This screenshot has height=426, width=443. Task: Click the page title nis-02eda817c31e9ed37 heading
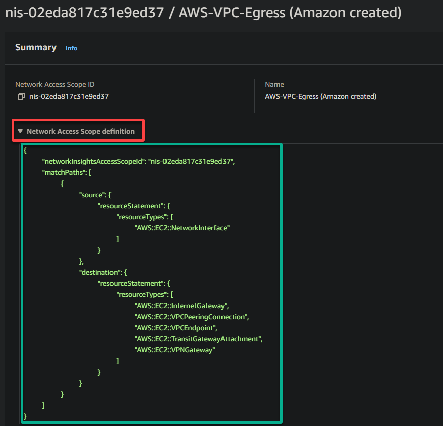(x=203, y=13)
